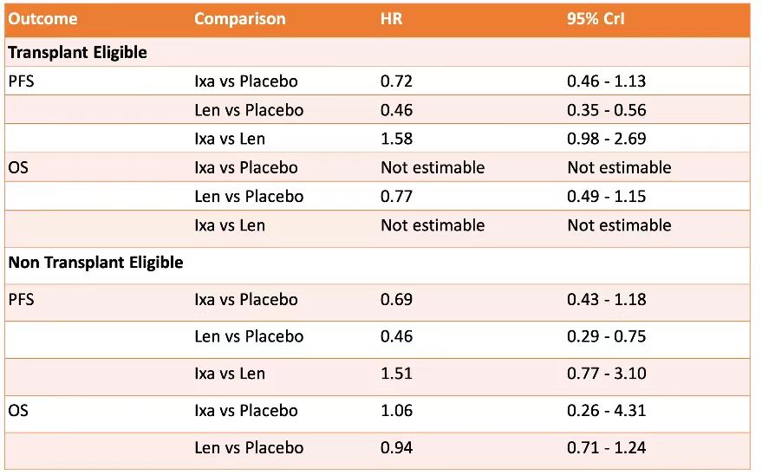Select the interval 0.49 - 1.15 cell

coord(607,197)
